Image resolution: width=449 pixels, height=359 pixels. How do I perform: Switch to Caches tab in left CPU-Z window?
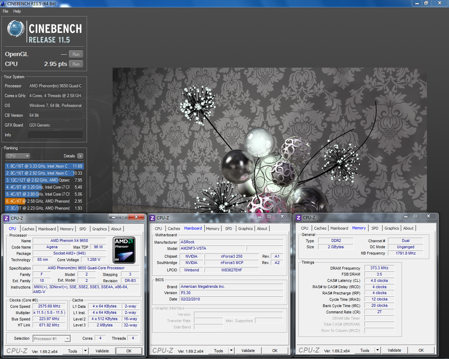[x=28, y=229]
